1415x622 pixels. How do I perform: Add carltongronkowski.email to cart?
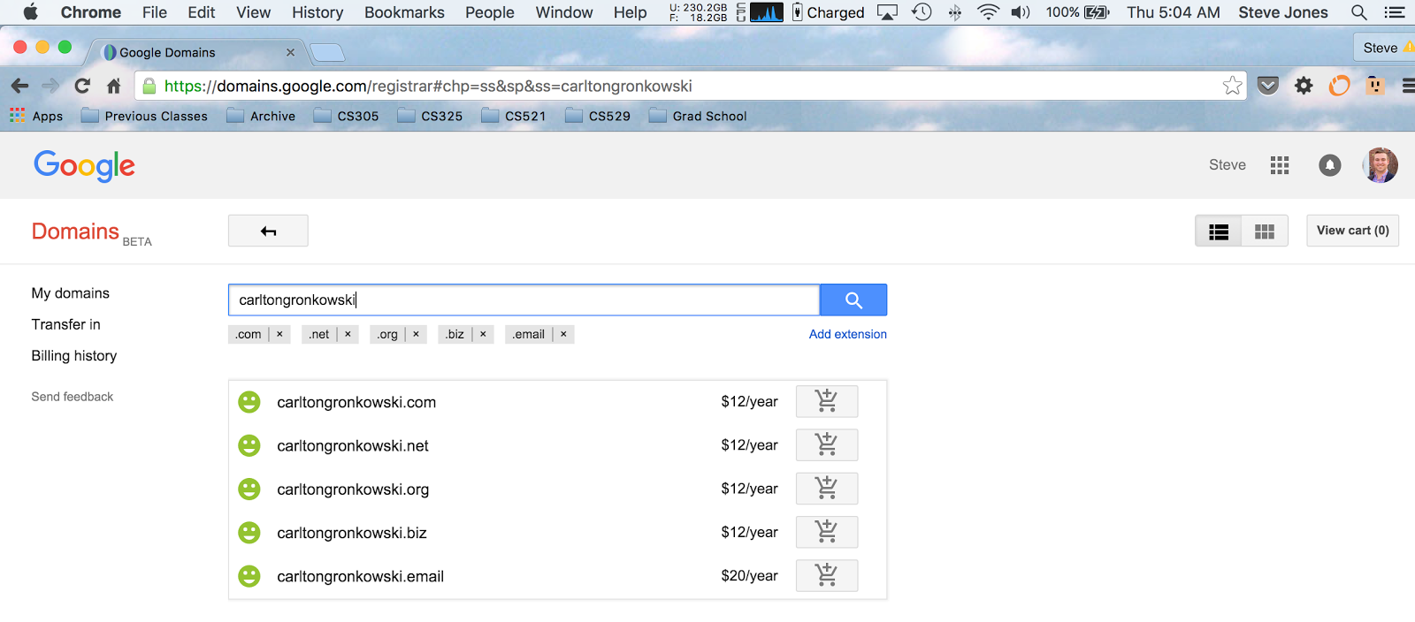coord(826,575)
